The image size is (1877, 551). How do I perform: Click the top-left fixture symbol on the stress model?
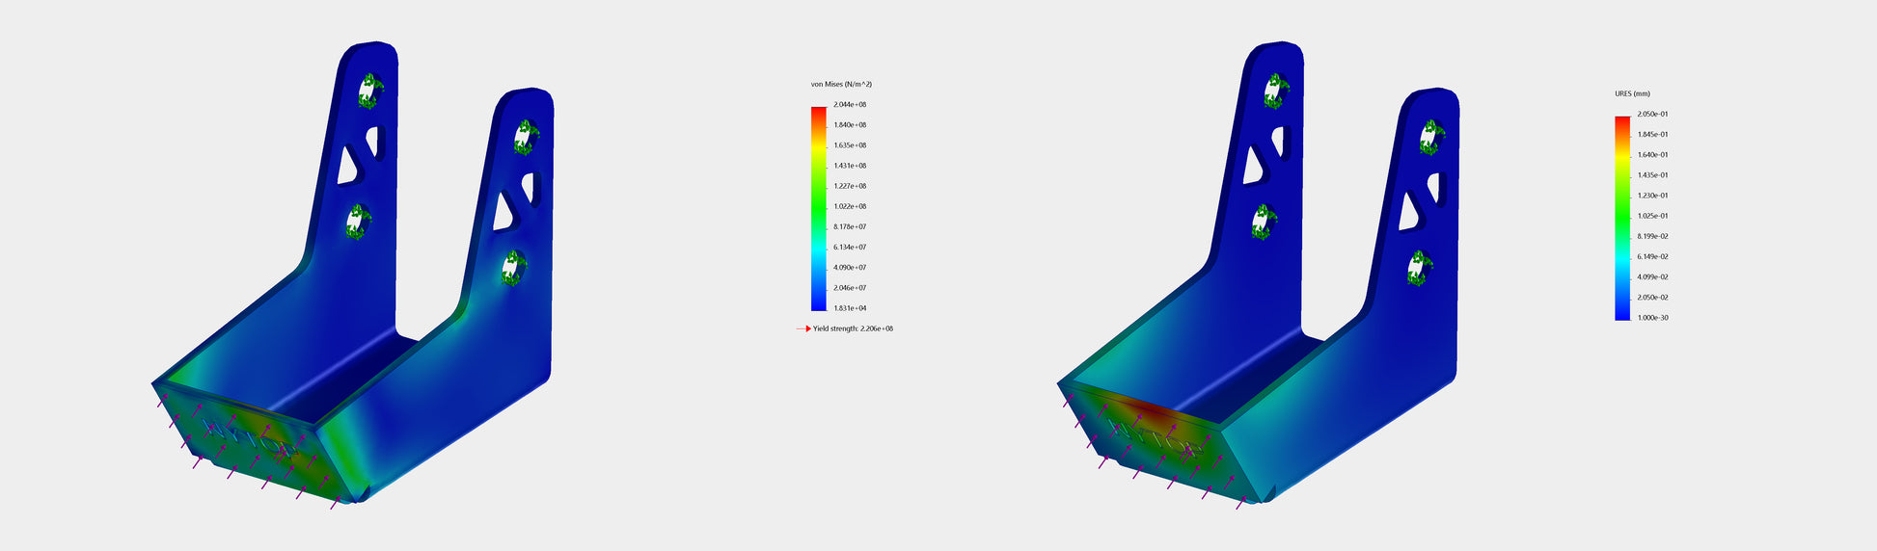point(368,92)
